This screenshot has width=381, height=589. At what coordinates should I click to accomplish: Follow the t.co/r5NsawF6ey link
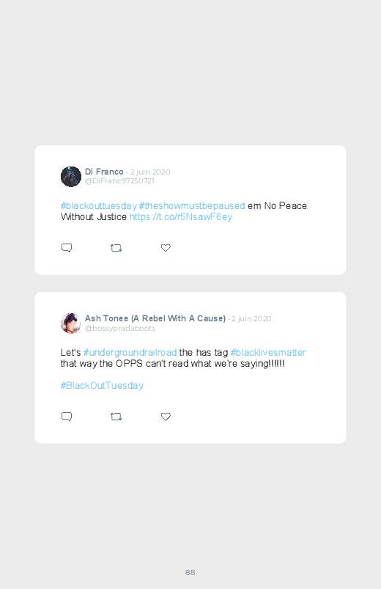(x=181, y=216)
